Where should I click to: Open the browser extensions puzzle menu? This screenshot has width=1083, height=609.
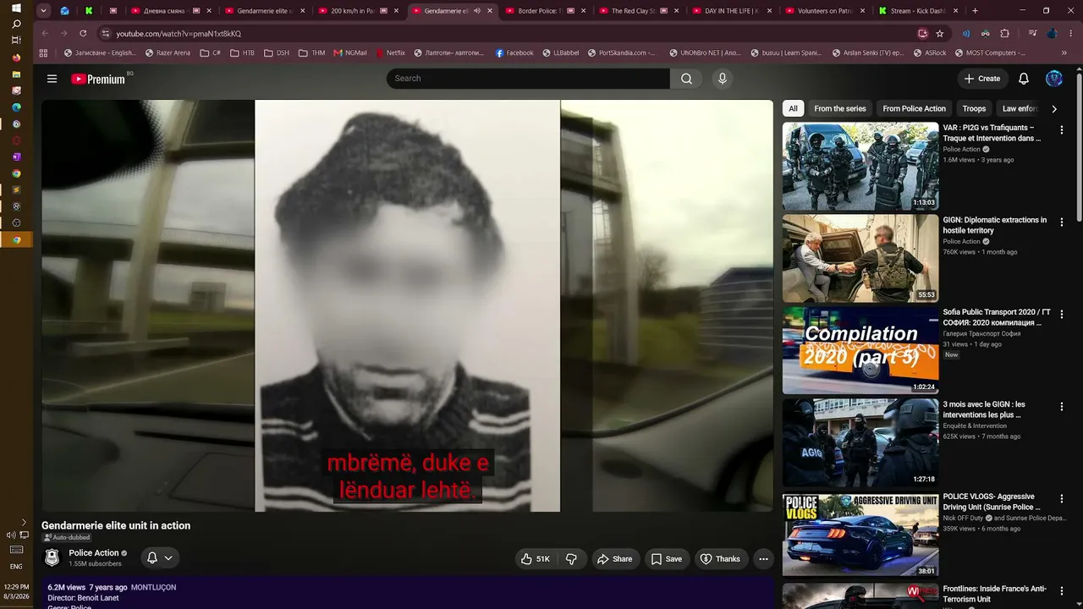[1005, 33]
